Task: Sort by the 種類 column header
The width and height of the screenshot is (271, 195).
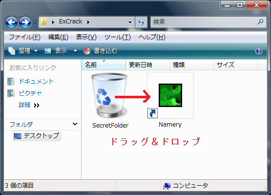Action: click(x=192, y=65)
